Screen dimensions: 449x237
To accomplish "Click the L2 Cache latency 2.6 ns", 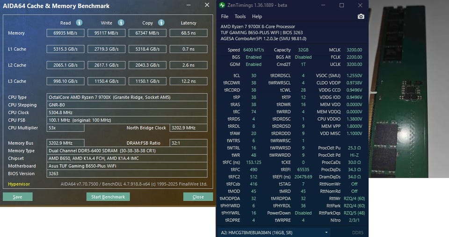I will pos(188,65).
